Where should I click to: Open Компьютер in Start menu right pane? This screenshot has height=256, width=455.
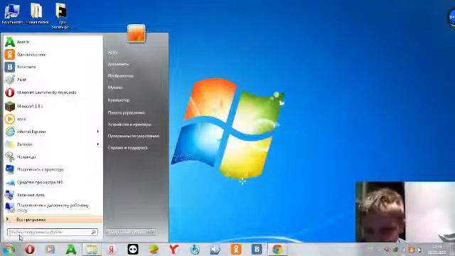pos(119,100)
